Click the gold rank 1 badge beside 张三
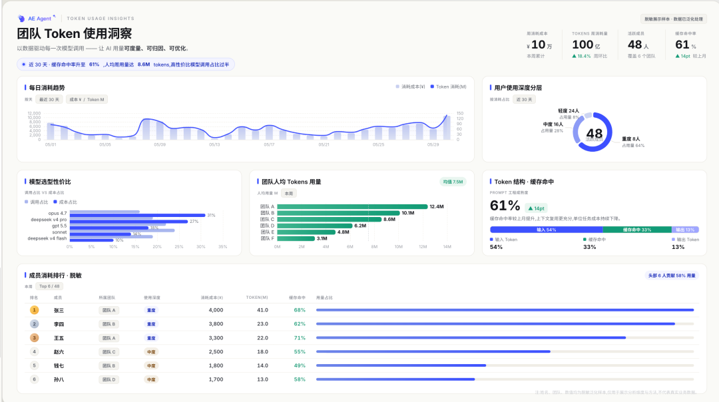Screen dimensions: 719x402 pyautogui.click(x=34, y=310)
